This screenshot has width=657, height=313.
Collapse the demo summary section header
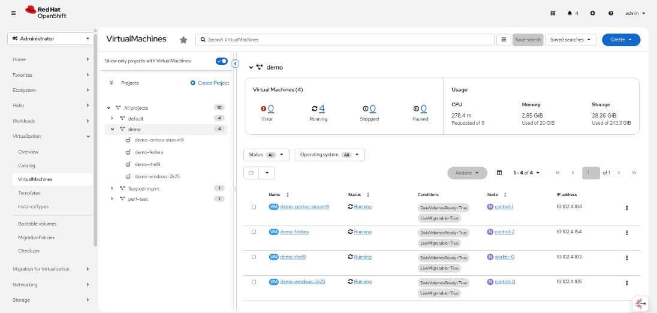251,67
